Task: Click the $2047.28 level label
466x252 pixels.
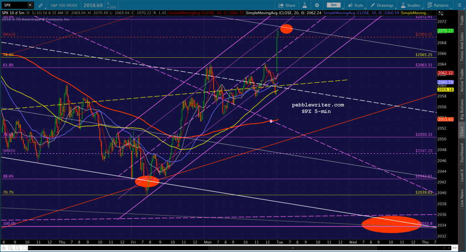Action: 424,151
